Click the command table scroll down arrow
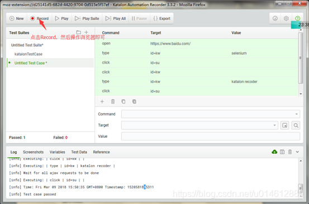 301,94
